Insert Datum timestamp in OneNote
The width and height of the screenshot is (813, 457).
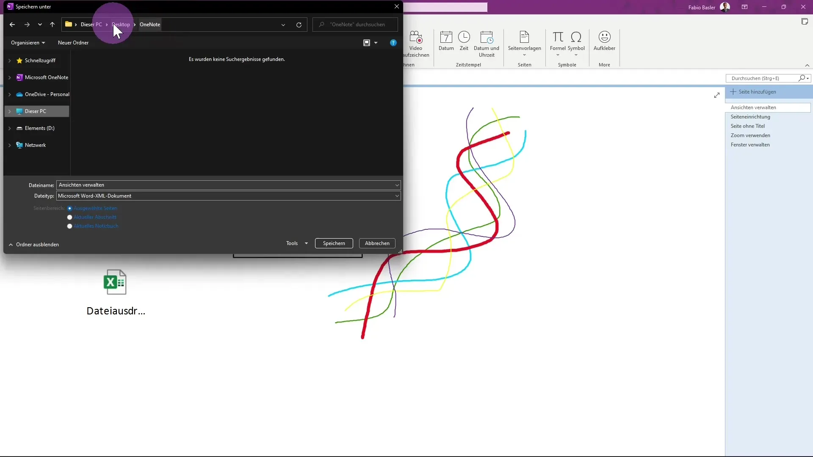click(446, 41)
